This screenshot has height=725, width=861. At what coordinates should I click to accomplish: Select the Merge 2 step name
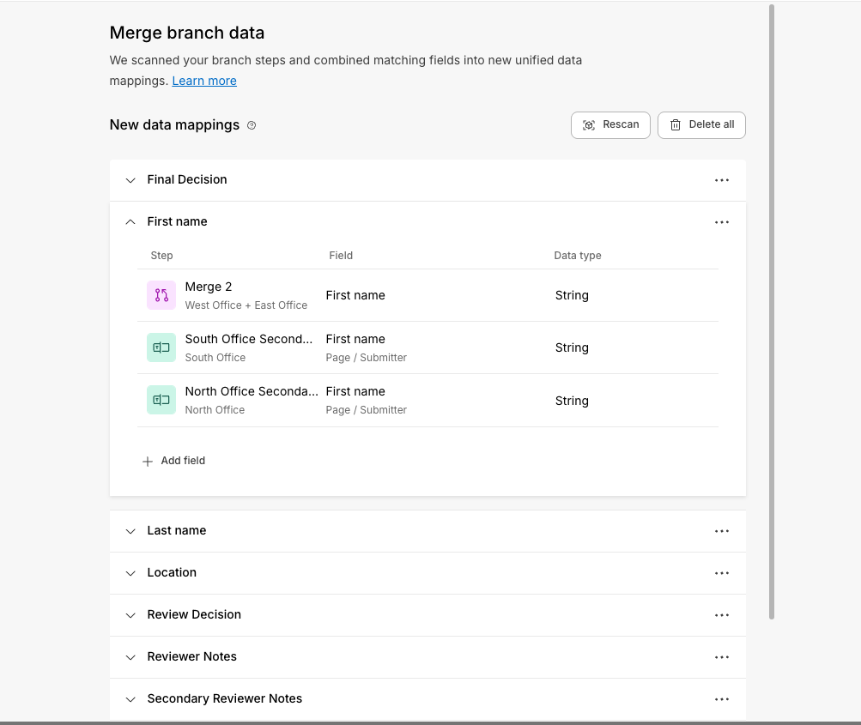(x=209, y=287)
